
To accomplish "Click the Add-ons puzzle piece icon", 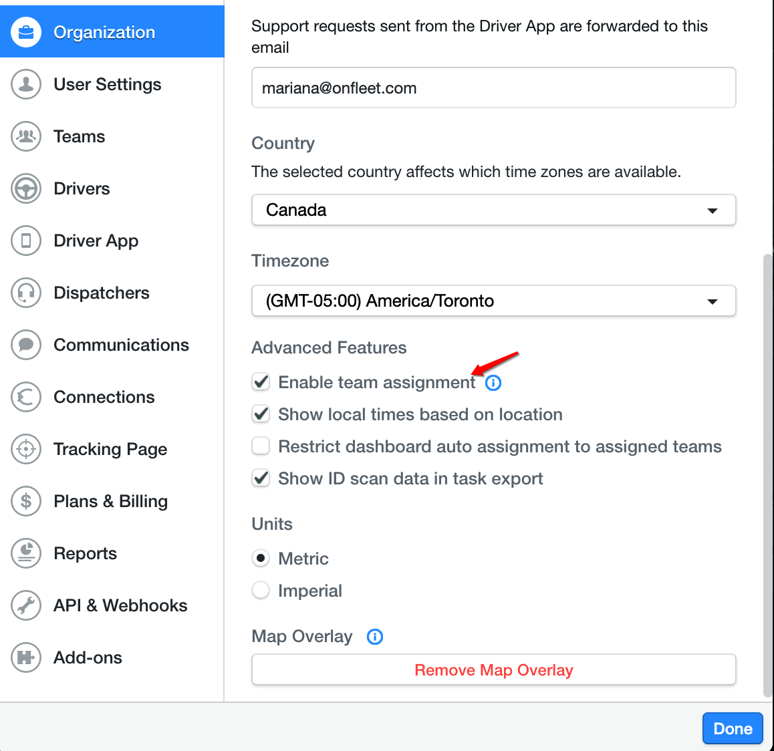I will point(25,657).
